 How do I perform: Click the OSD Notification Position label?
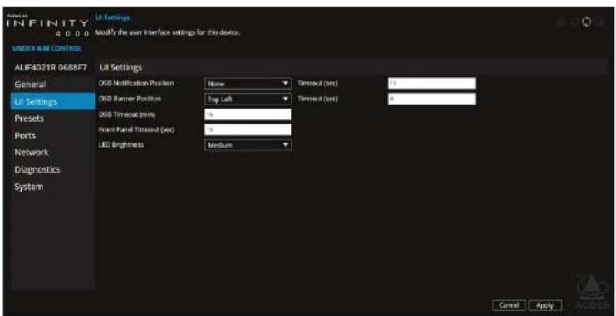[136, 84]
